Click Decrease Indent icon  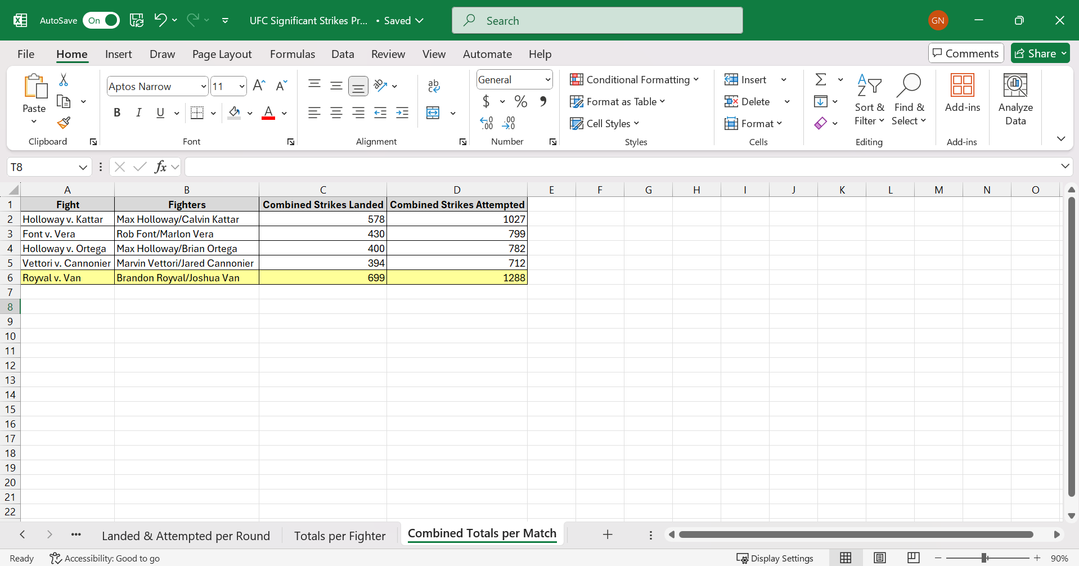[380, 113]
